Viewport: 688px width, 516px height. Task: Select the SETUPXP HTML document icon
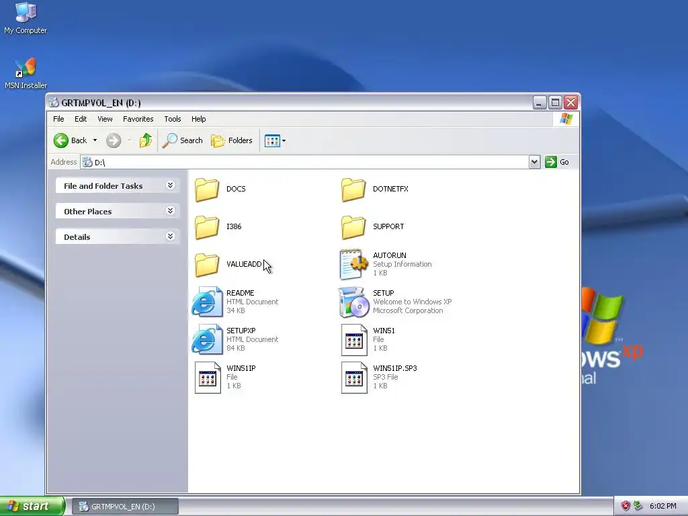pyautogui.click(x=207, y=339)
